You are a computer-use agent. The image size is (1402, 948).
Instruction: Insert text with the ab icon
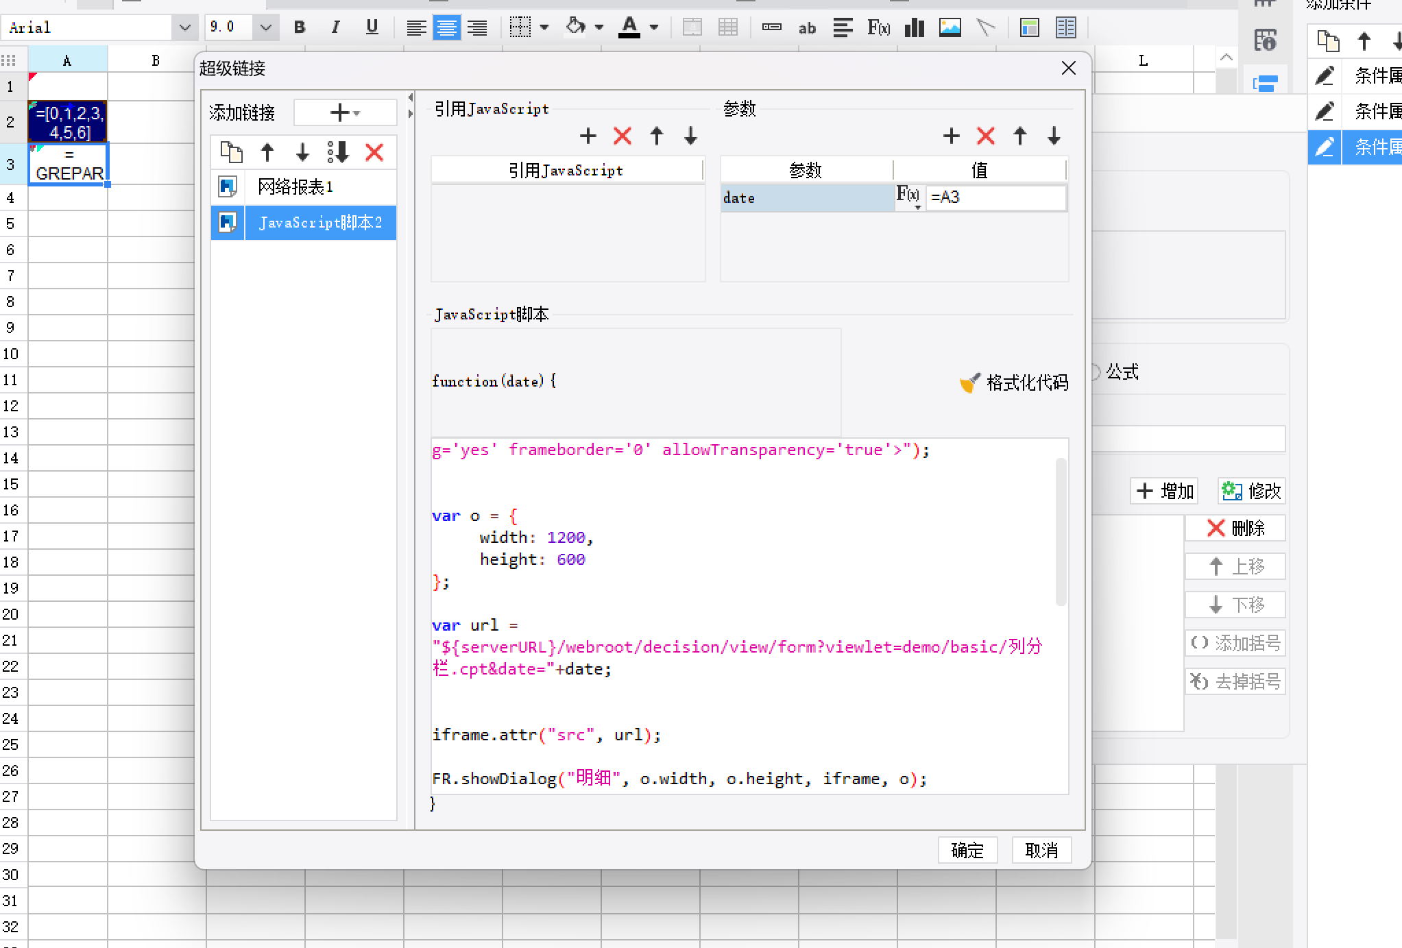click(807, 28)
